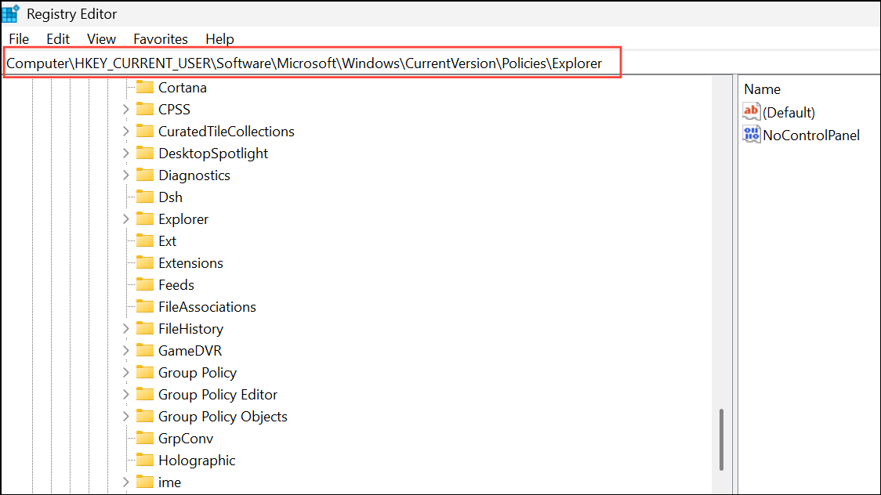Select the Dsh key label
Viewport: 881px width, 495px height.
click(170, 197)
